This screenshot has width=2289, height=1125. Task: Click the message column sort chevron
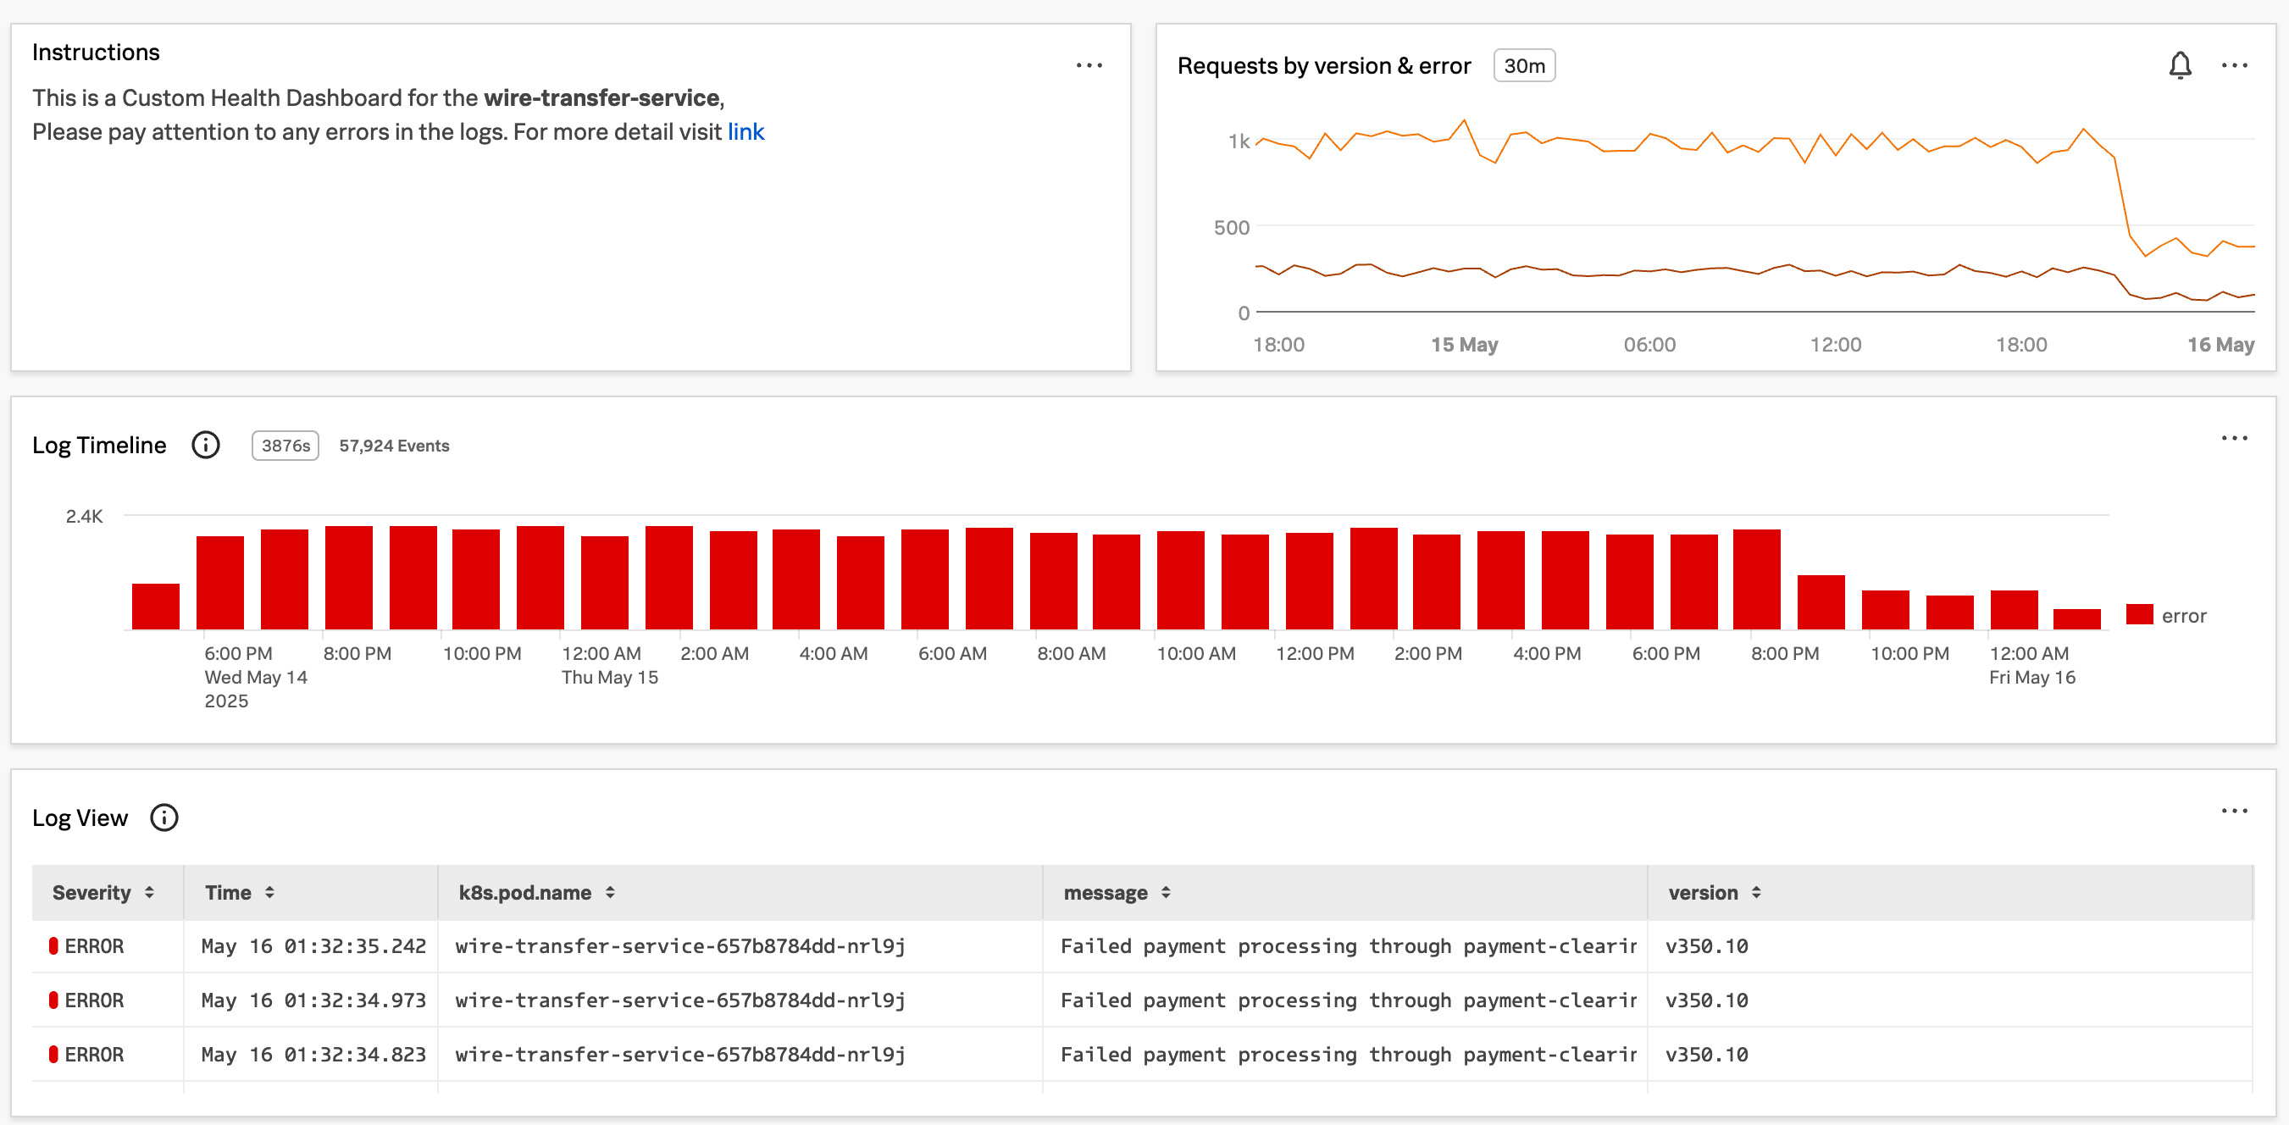1167,892
